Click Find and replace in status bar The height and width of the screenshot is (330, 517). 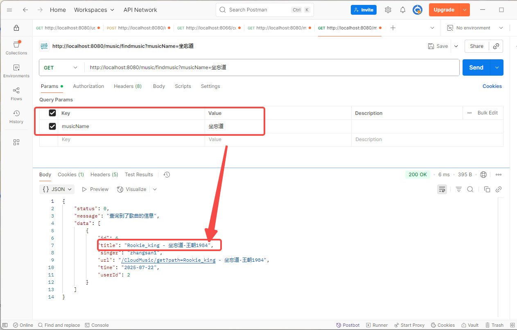(x=59, y=325)
